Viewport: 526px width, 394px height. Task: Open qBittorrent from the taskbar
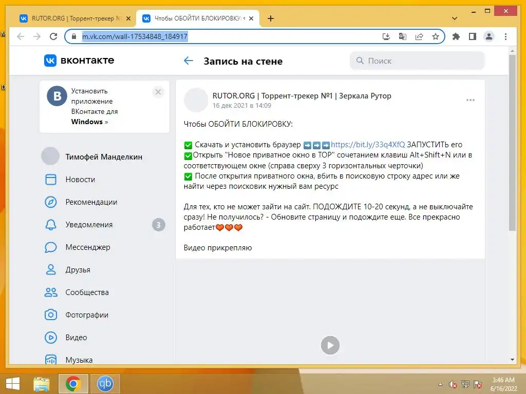pos(105,384)
